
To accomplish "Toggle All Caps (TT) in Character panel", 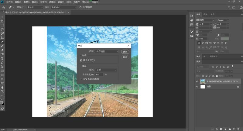I will pos(207,43).
